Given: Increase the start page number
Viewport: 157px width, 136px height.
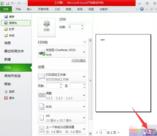Looking at the screenshot, I should (61, 84).
